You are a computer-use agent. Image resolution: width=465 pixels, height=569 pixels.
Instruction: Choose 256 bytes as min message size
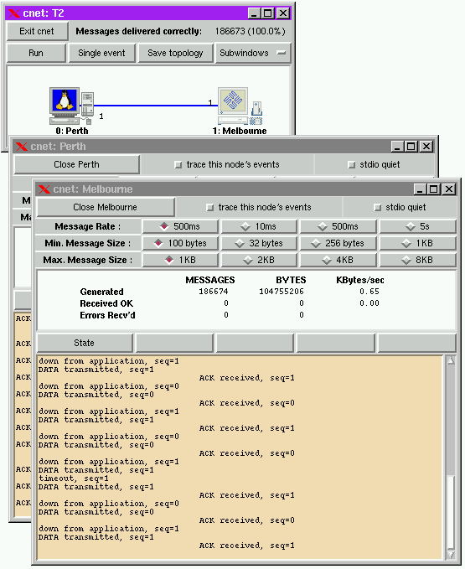[338, 243]
